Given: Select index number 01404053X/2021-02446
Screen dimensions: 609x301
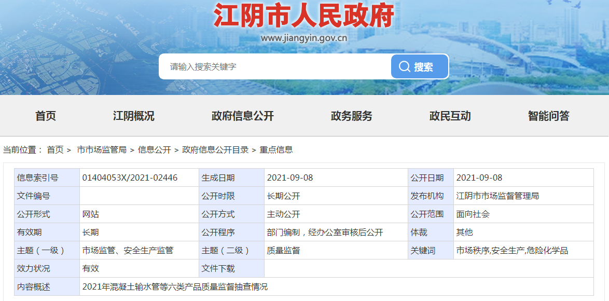Looking at the screenshot, I should 130,178.
